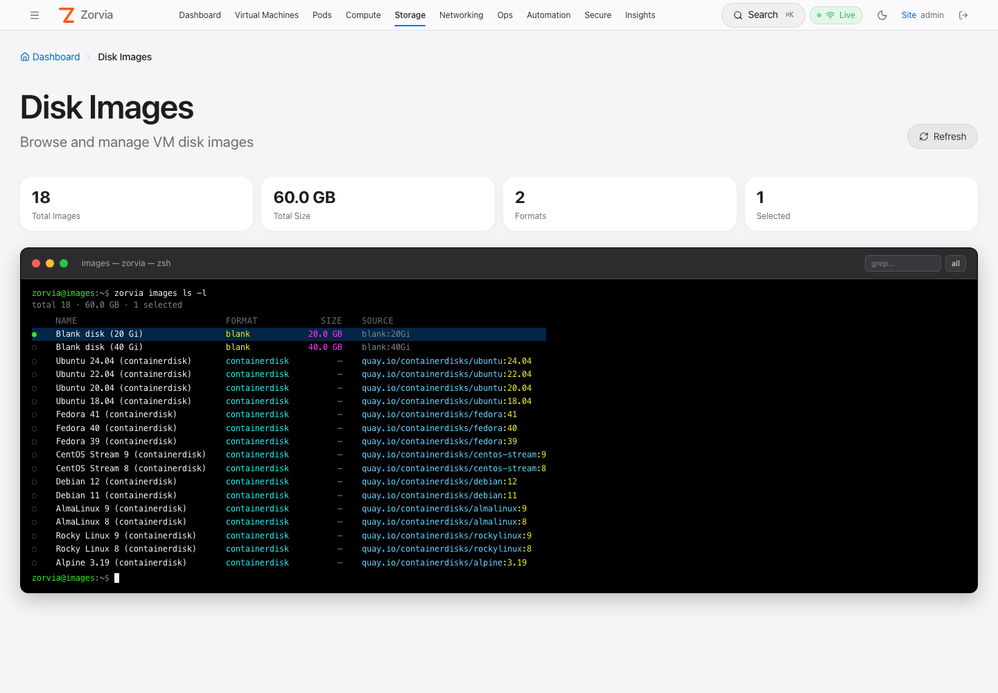
Task: Click source 'quay.io/containerdisks/fedora:41'
Action: coord(439,414)
